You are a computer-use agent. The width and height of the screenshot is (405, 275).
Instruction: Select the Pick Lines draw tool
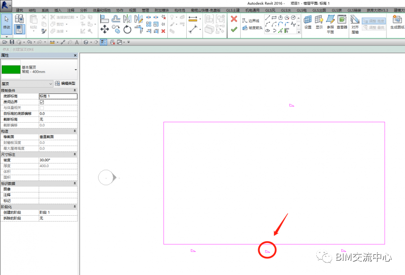pos(280,31)
